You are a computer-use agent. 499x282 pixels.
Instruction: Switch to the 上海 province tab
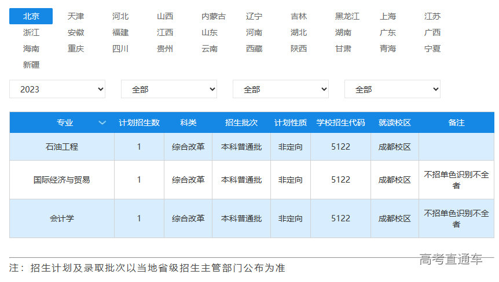click(388, 16)
